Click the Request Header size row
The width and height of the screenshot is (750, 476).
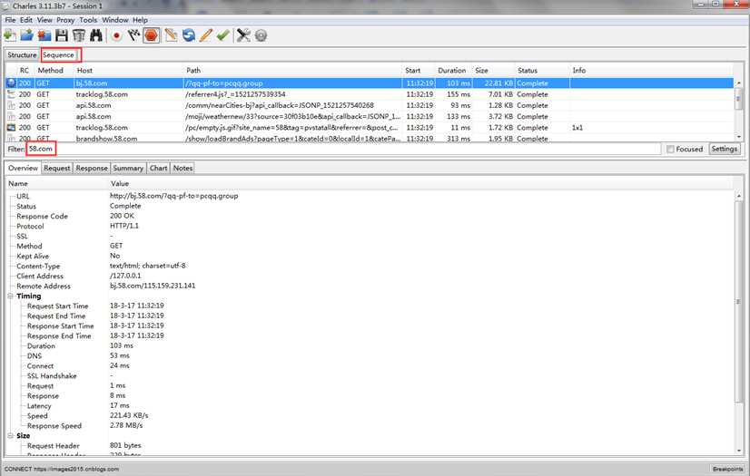click(x=370, y=445)
